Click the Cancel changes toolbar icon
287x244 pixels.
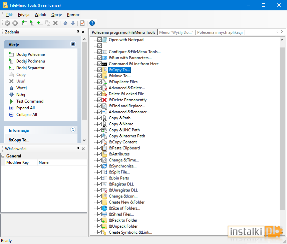pyautogui.click(x=15, y=23)
